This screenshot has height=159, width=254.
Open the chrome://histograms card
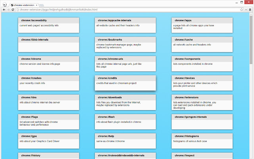[x=202, y=141]
